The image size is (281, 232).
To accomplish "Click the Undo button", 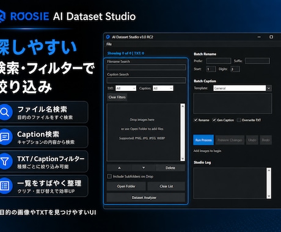I will (x=252, y=140).
